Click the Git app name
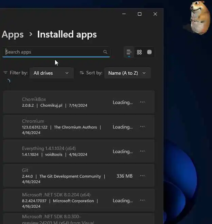Image resolution: width=212 pixels, height=224 pixels. click(25, 170)
